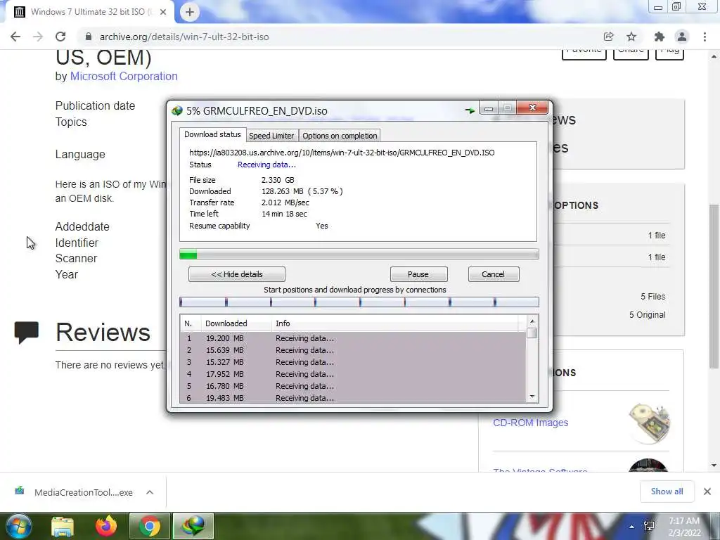
Task: Open Chrome profile avatar icon
Action: pos(682,37)
